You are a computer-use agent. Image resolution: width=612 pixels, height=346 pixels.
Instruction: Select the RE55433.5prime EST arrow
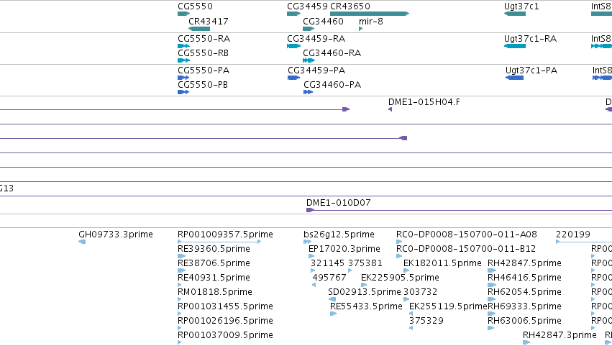[x=333, y=314]
